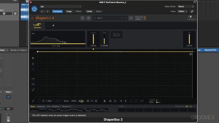This screenshot has height=123, width=219.
Task: Clear the wave using trash icon
Action: (105, 101)
